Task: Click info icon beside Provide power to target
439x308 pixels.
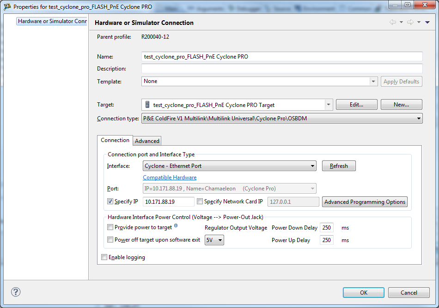Action: [176, 226]
